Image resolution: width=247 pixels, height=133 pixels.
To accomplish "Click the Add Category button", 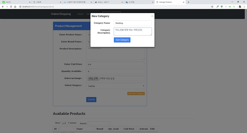I will click(122, 40).
